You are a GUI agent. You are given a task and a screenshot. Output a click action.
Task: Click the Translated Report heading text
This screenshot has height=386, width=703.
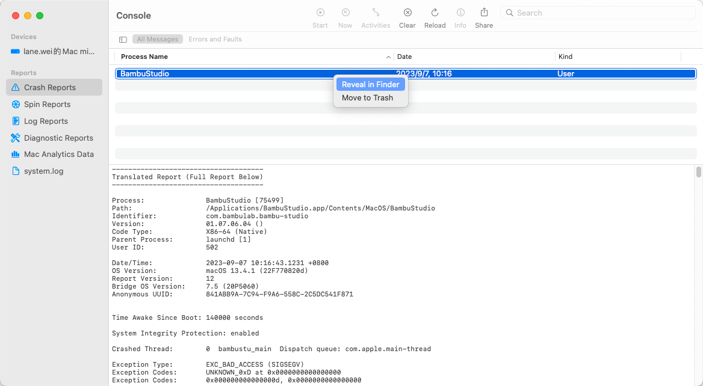tap(187, 177)
